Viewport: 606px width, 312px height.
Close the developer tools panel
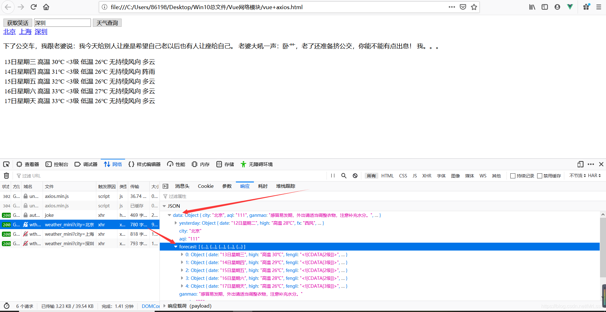point(601,164)
